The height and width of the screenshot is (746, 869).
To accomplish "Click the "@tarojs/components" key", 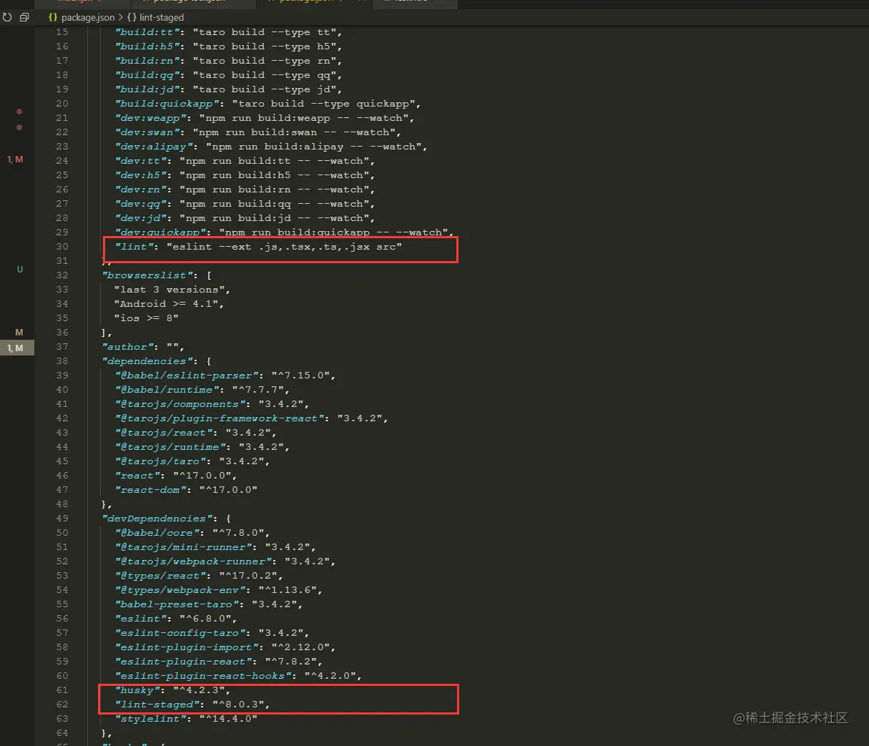I will (180, 404).
